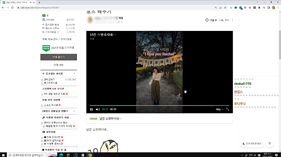Open 이세돌 공지사항 board
Screen dimensions: 281x157
pos(53,144)
